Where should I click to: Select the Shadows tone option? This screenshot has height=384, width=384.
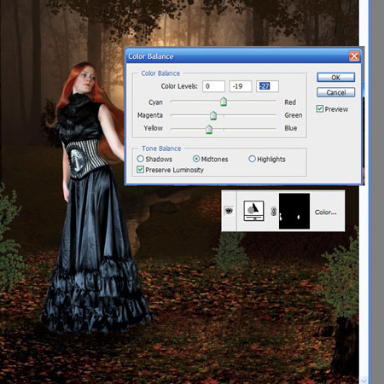point(140,159)
